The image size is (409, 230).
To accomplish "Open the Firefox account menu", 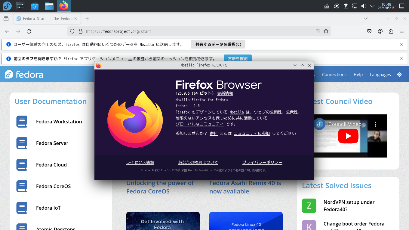I will point(380,31).
